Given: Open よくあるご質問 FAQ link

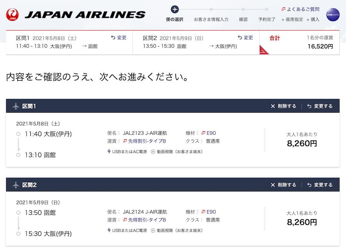Looking at the screenshot, I should (x=301, y=9).
